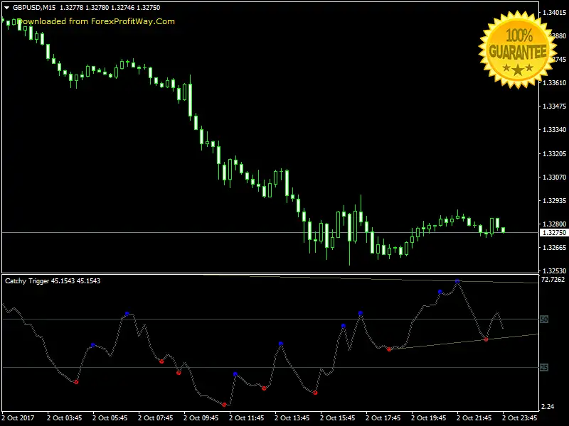
Task: Click the 1.32935 price axis label
Action: pyautogui.click(x=554, y=201)
